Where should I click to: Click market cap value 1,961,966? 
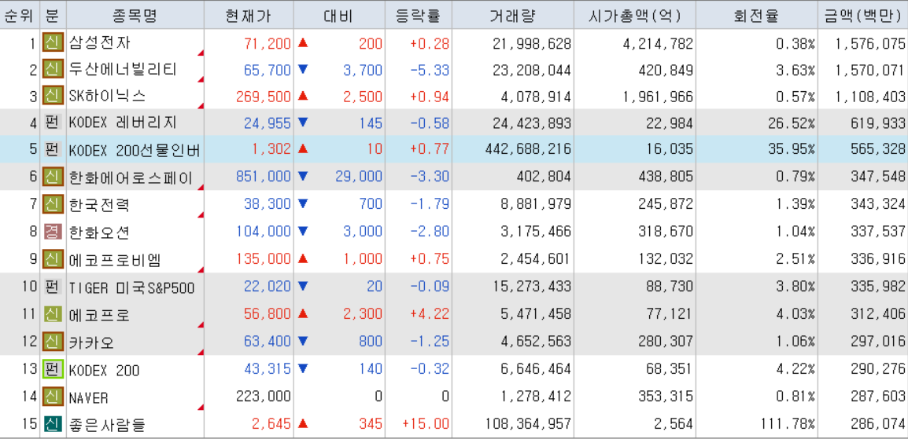pos(656,97)
